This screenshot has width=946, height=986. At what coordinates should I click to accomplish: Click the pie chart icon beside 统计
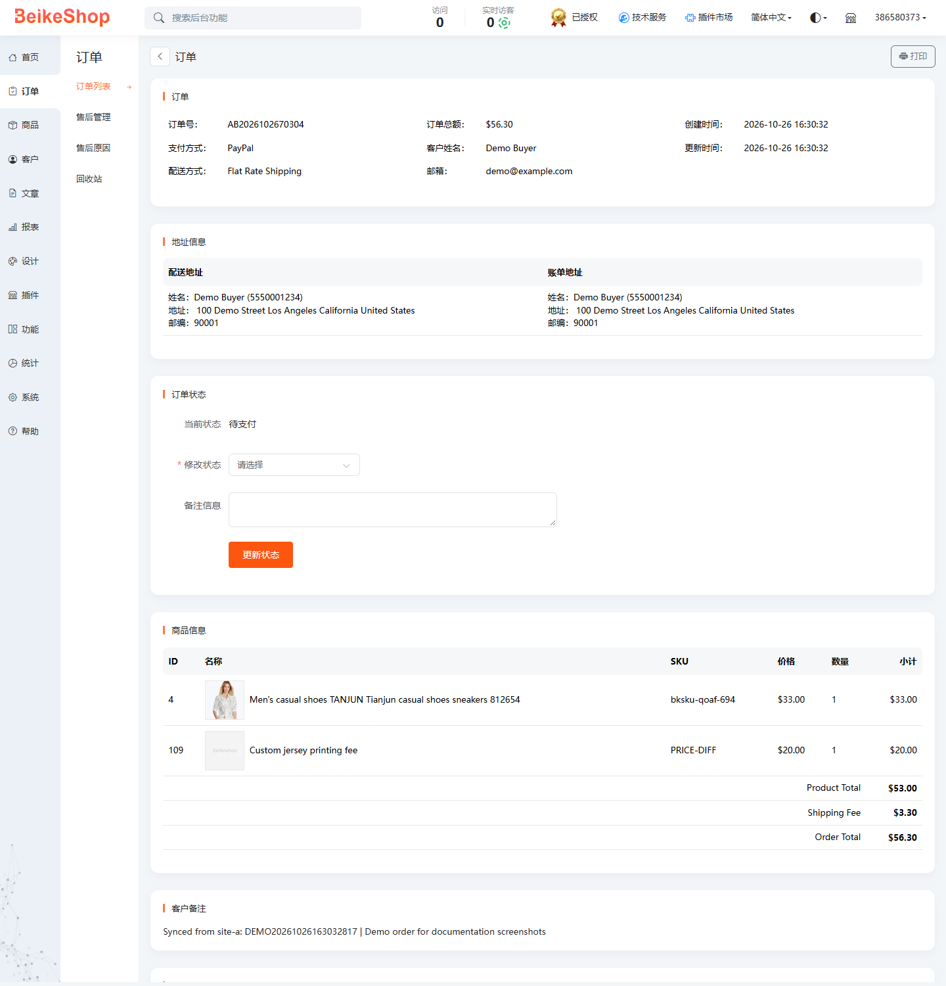12,363
